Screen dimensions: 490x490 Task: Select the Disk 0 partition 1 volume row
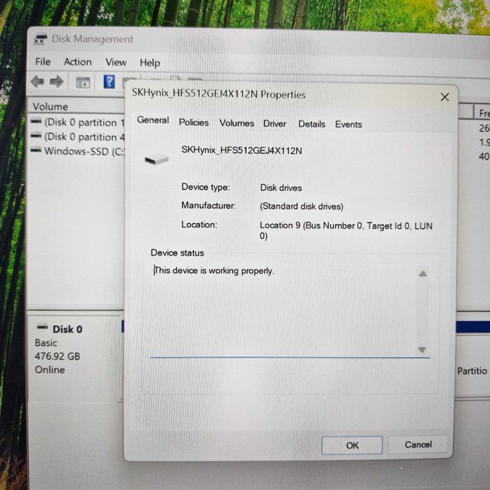pyautogui.click(x=77, y=122)
